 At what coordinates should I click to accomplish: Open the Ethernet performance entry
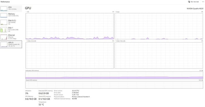click(x=11, y=37)
